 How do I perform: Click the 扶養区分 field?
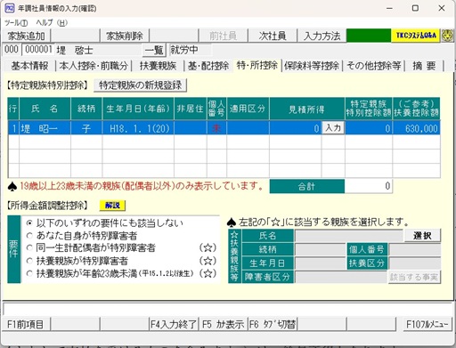(x=415, y=263)
